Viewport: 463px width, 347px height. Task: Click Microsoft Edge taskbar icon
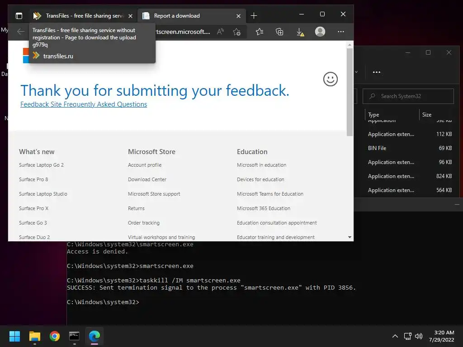point(94,336)
